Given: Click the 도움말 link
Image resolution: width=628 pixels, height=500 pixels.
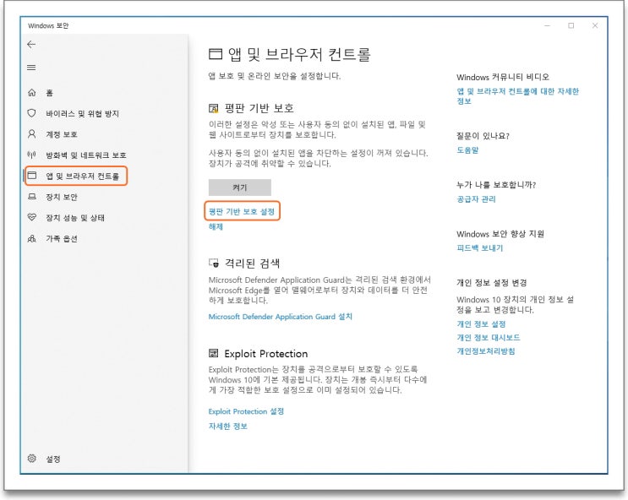Looking at the screenshot, I should 467,150.
